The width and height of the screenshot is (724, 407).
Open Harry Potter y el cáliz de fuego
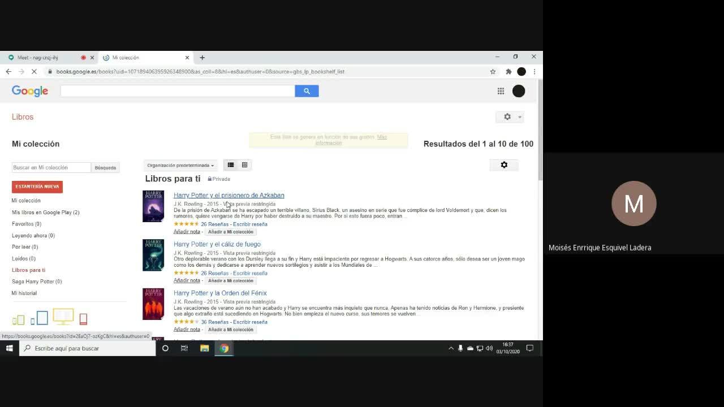pos(217,244)
